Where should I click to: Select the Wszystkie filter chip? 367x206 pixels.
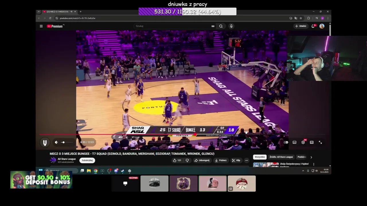pos(260,157)
